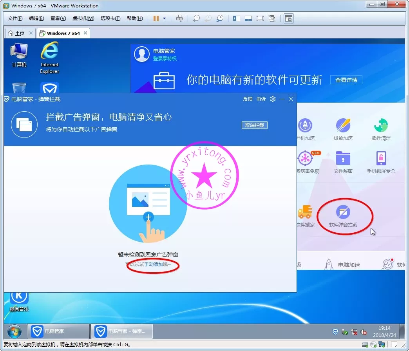Launch the 极致加速 rocket pen tool
This screenshot has height=351, width=409.
343,128
